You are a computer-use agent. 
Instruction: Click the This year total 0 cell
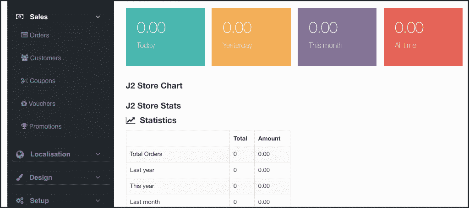[242, 186]
